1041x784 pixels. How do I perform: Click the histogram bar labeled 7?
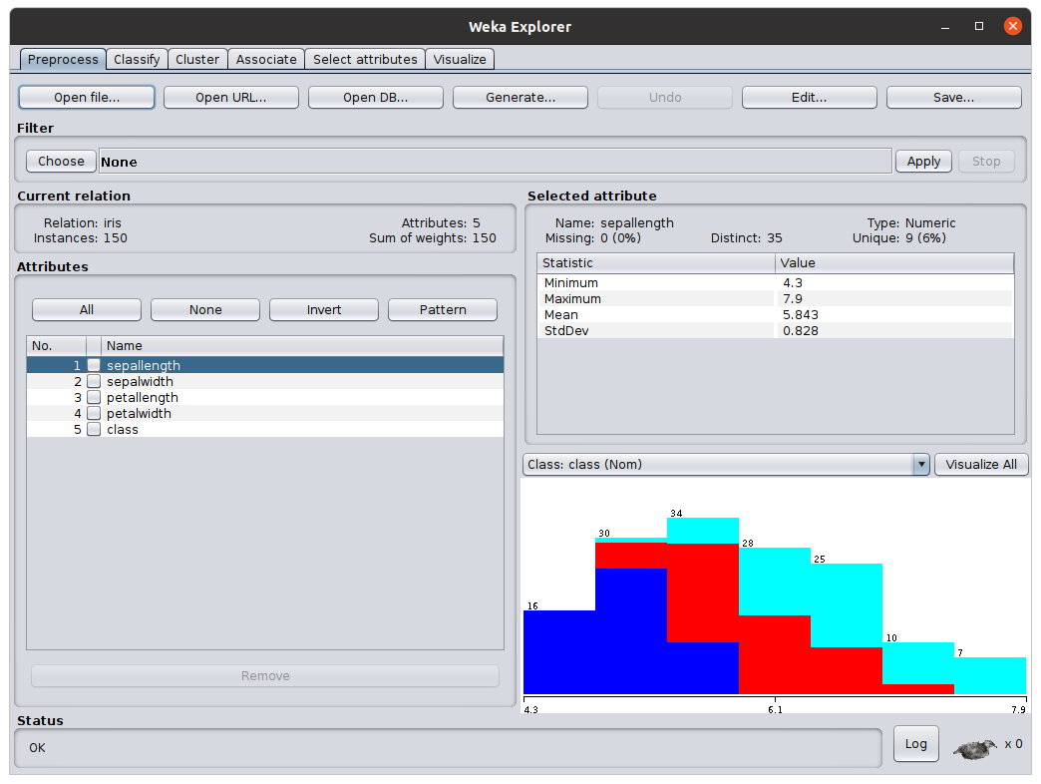tap(990, 676)
